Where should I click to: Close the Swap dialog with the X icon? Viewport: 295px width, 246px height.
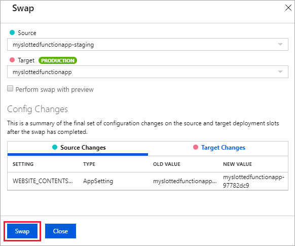point(288,8)
